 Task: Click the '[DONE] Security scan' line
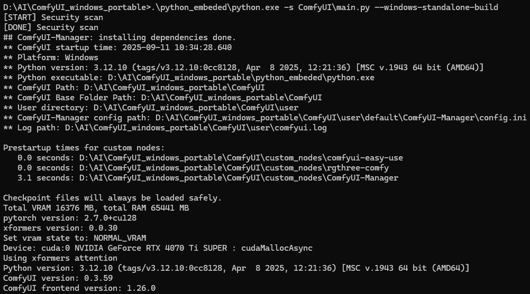coord(51,27)
